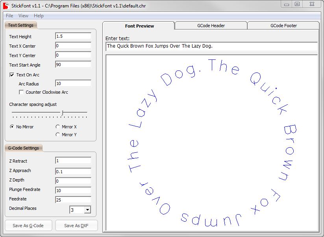Open the View menu
The width and height of the screenshot is (324, 237).
(23, 16)
